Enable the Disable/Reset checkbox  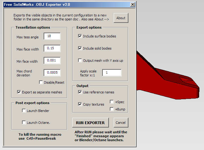click(x=41, y=82)
